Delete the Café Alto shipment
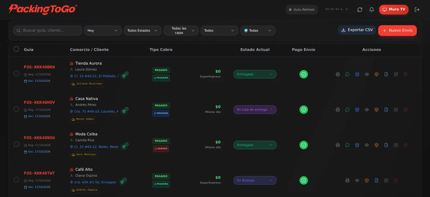Screen dimensions: 430x197 [x=396, y=180]
